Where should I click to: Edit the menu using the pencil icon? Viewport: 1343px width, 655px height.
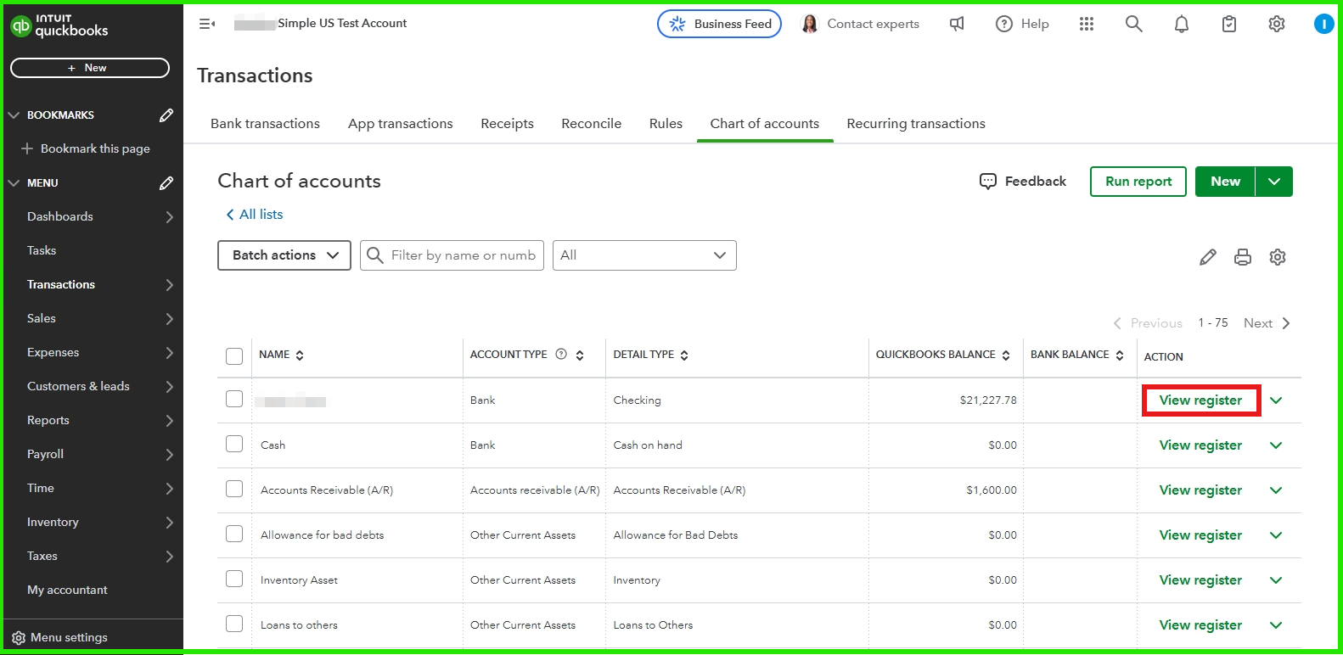click(166, 183)
